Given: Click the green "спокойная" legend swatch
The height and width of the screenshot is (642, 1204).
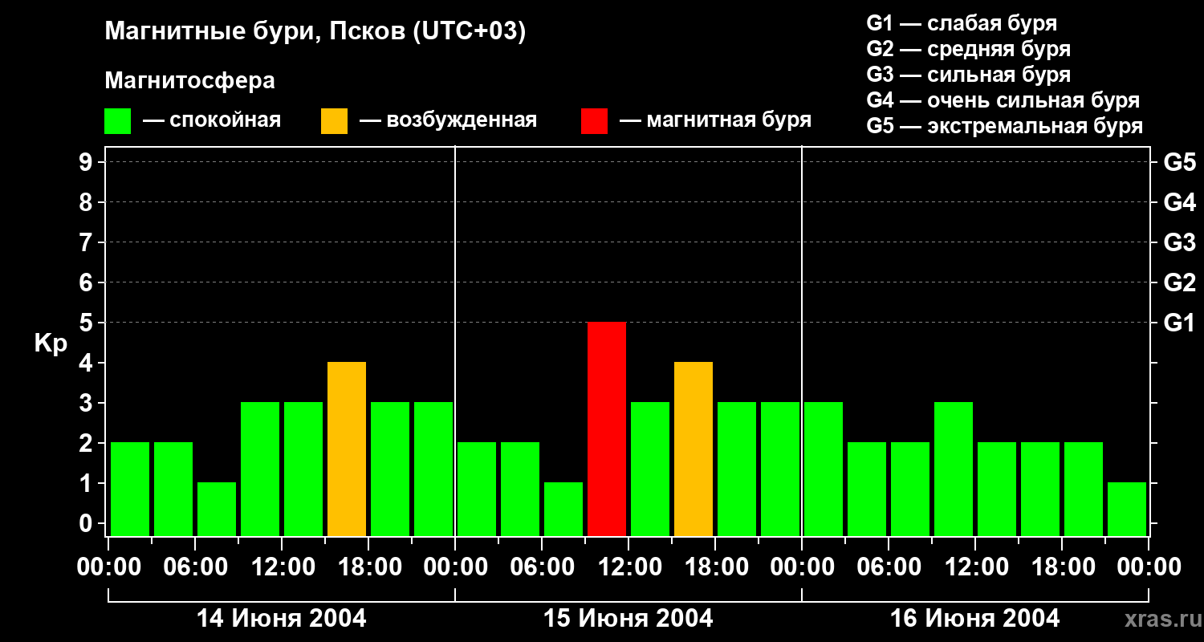Looking at the screenshot, I should tap(118, 121).
